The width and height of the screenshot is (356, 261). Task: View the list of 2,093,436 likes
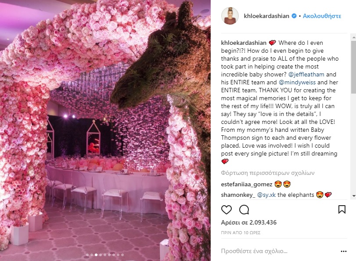coord(249,222)
